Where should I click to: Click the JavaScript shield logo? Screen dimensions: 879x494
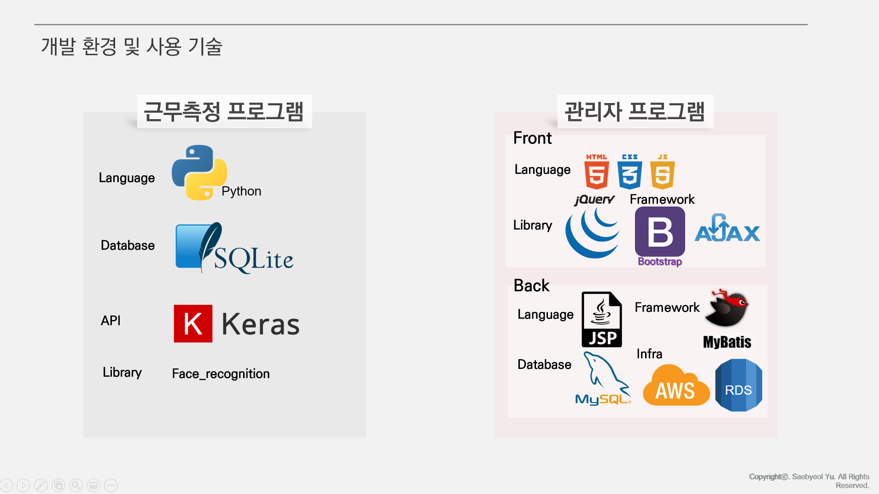663,172
